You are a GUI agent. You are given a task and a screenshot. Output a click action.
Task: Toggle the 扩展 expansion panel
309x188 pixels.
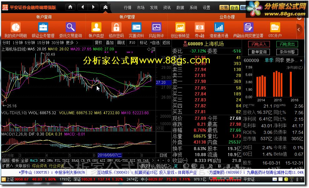click(x=8, y=166)
